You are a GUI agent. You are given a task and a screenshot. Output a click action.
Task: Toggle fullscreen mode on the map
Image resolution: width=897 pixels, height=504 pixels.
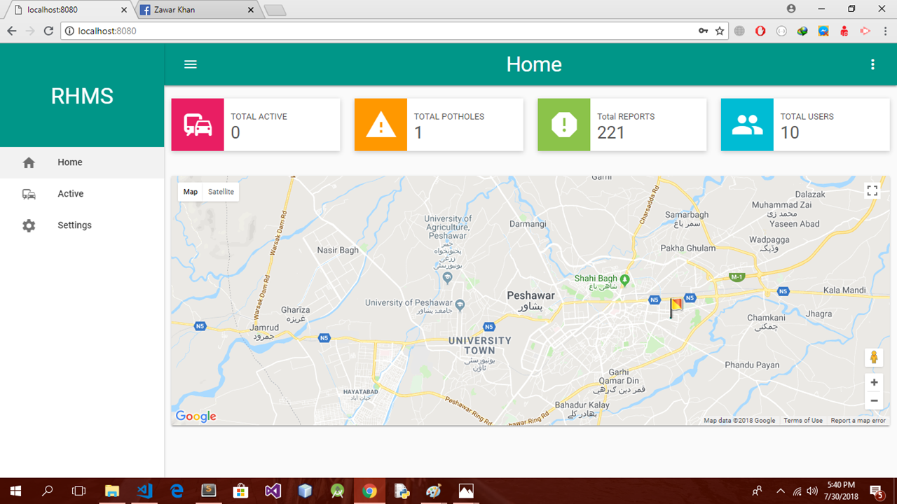coord(872,190)
